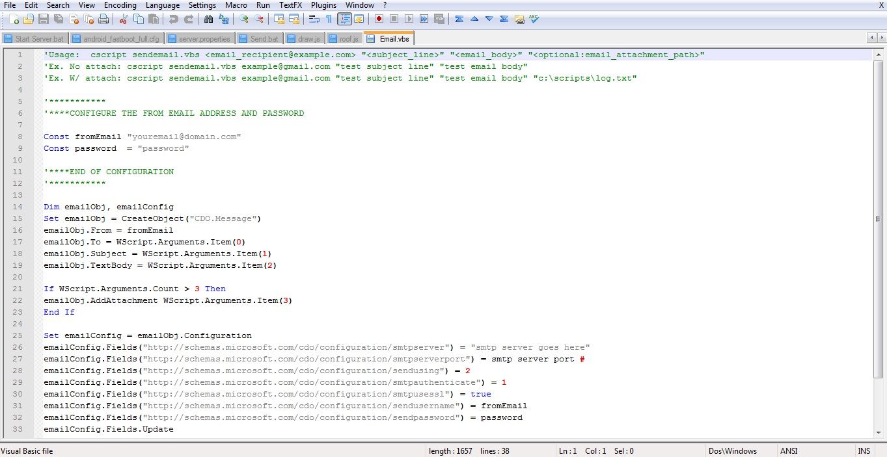Zoom out with the magnifier minus icon
Image resolution: width=887 pixels, height=457 pixels.
tap(258, 20)
